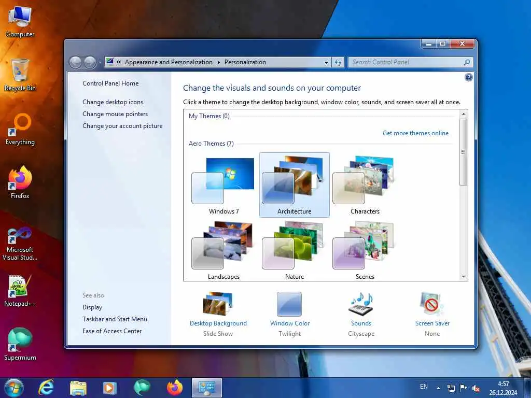Click the Windows Start button
This screenshot has width=531, height=398.
14,388
